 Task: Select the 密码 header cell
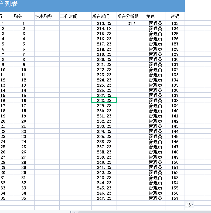pos(175,16)
